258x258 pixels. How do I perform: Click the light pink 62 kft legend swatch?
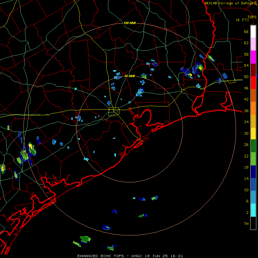point(253,44)
